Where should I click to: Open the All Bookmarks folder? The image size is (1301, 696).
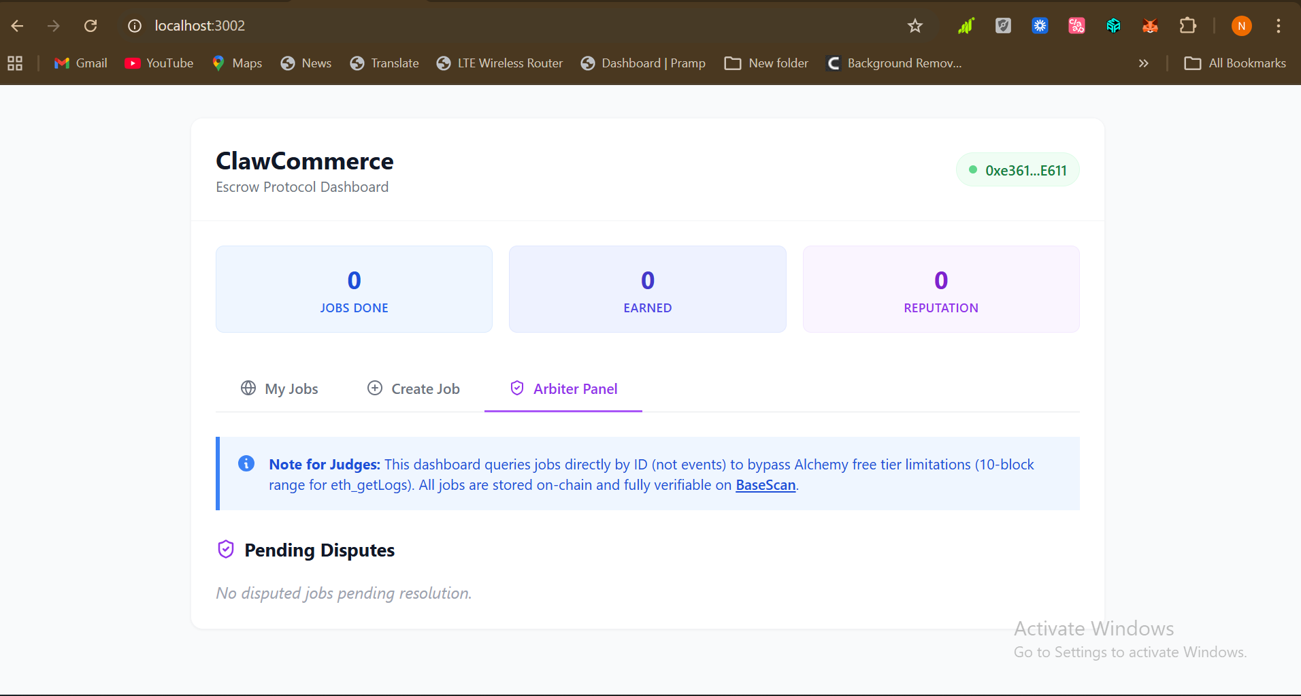tap(1235, 63)
